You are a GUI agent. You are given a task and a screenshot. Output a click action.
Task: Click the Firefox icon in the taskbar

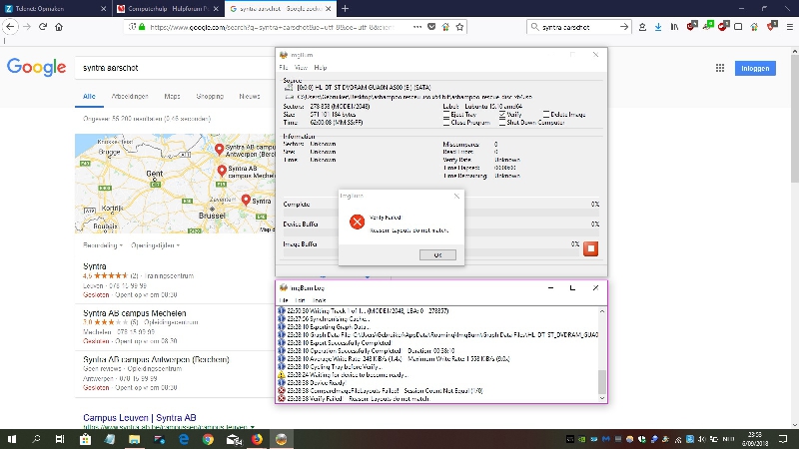[x=257, y=437]
